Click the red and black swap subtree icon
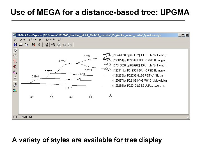The image size is (202, 152). (x=15, y=66)
